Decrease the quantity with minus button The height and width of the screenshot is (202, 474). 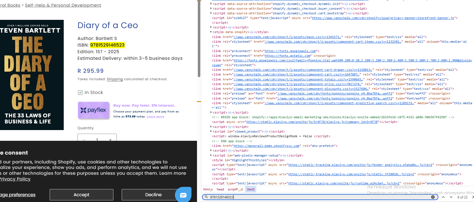[x=84, y=139]
